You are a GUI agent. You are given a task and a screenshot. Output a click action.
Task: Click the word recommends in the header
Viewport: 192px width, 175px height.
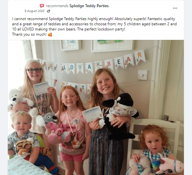(57, 6)
